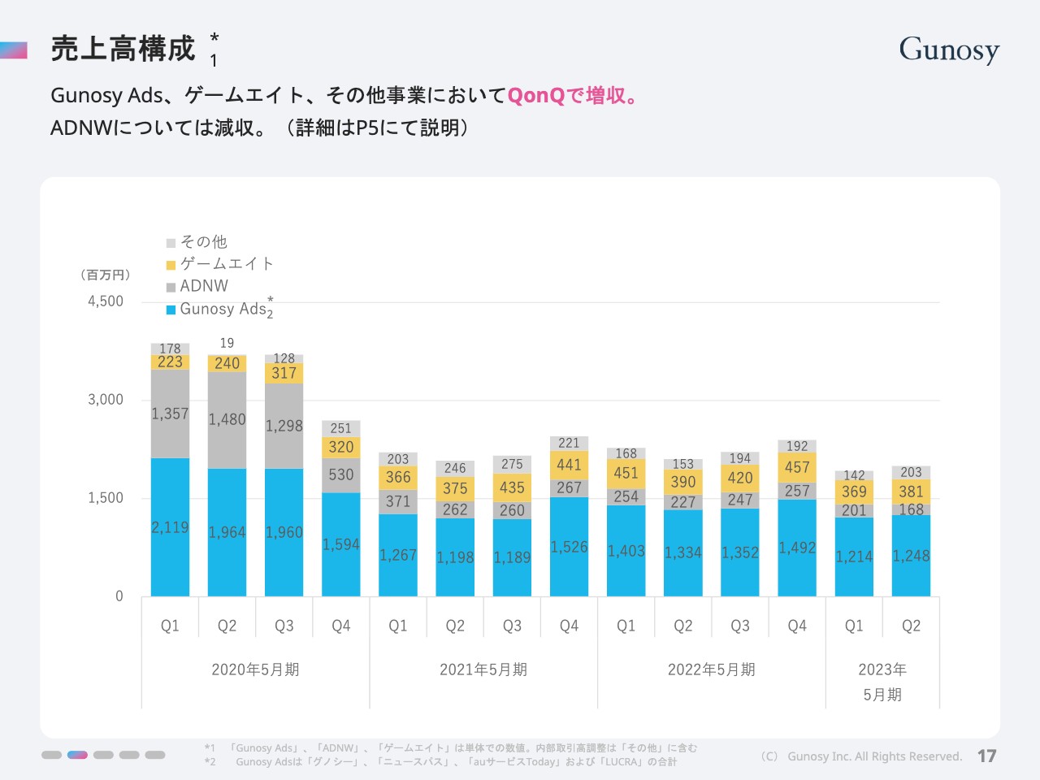The width and height of the screenshot is (1040, 780).
Task: Click the legend label ADNW
Action: [204, 286]
